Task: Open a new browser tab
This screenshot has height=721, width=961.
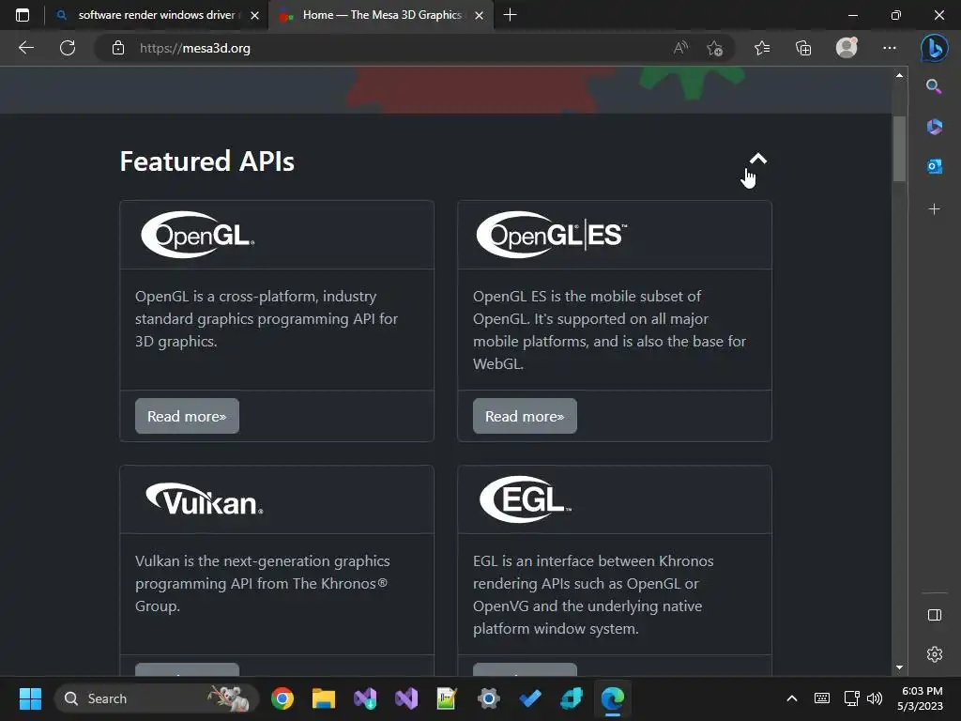Action: [510, 15]
